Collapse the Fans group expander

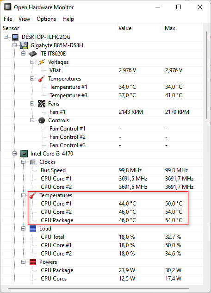point(32,104)
